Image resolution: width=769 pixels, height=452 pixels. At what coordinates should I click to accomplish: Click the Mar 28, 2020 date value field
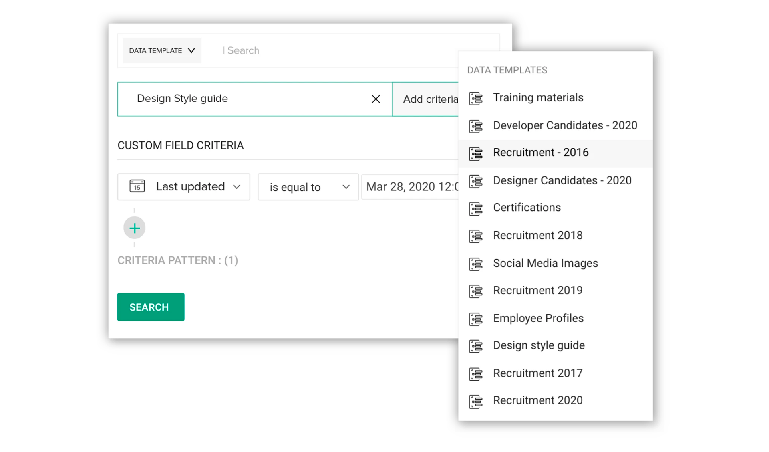411,187
